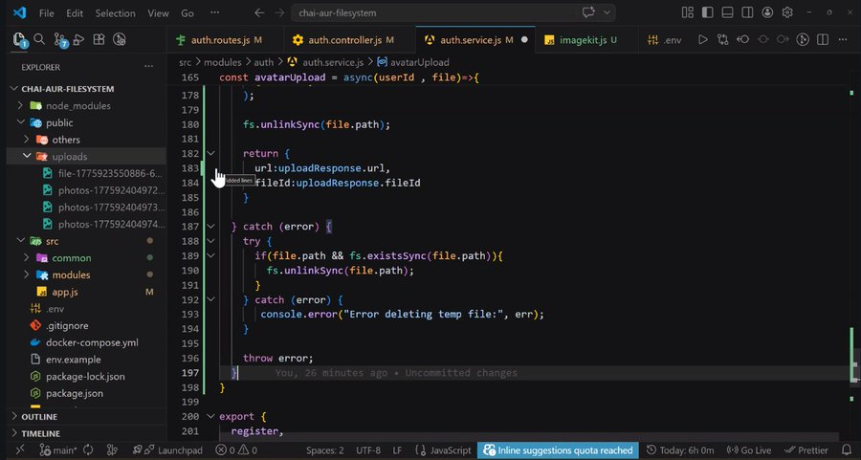The image size is (861, 460).
Task: Open the View menu
Action: (x=158, y=13)
